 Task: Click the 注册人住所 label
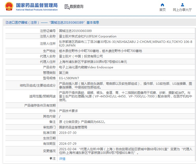[48, 43]
